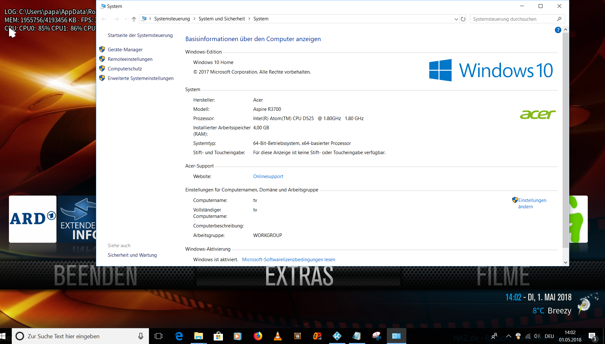605x344 pixels.
Task: Select Systemsteuerung in the breadcrumb
Action: 172,19
